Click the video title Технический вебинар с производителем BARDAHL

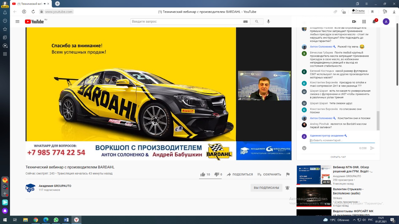tap(70, 167)
